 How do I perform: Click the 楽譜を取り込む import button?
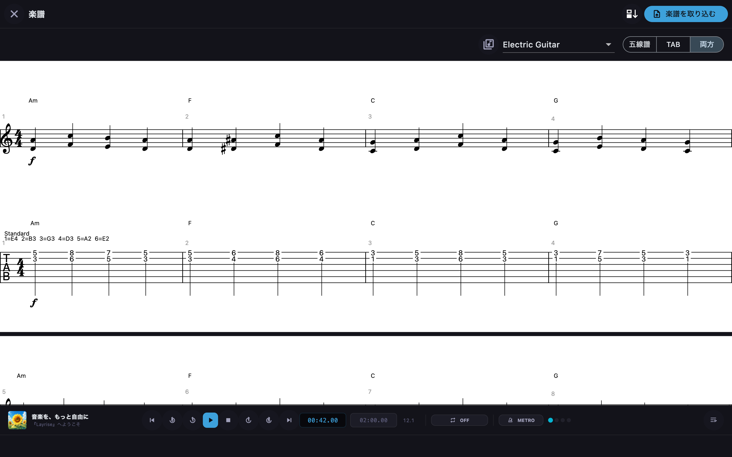[x=686, y=14]
